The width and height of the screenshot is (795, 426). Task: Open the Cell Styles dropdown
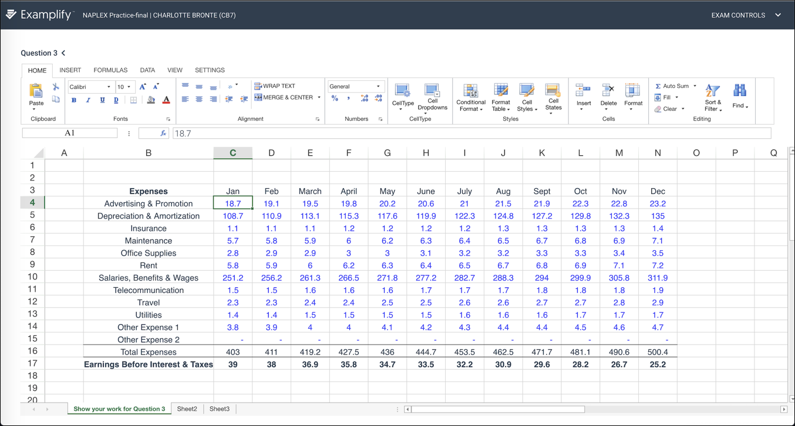(527, 97)
